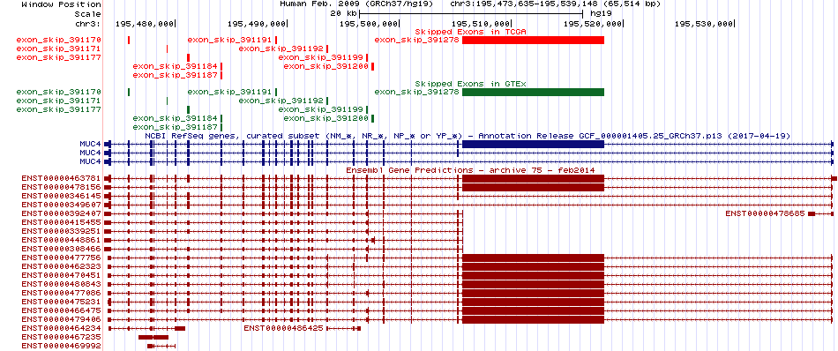The height and width of the screenshot is (351, 838).
Task: Click green exon_skip_391278 label in GTEx
Action: [x=417, y=92]
